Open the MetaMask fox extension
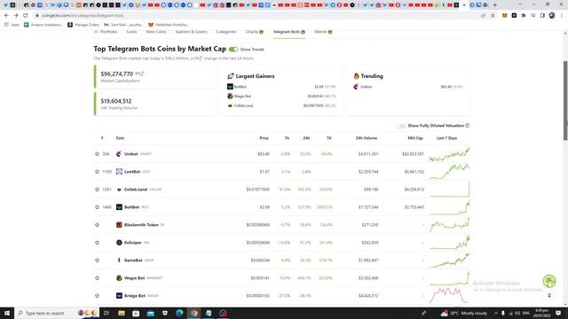This screenshot has height=319, width=568. (505, 16)
